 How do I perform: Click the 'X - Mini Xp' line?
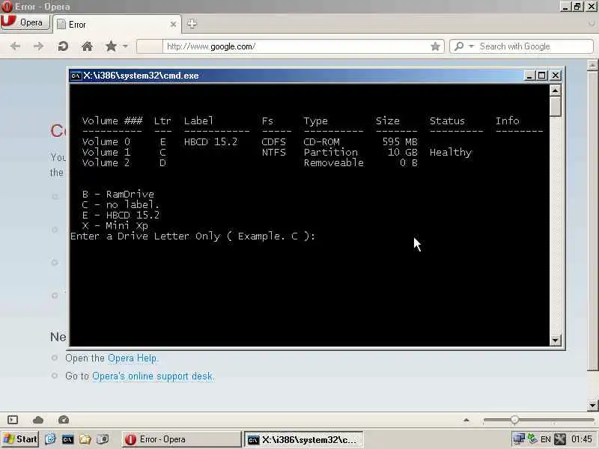point(115,226)
